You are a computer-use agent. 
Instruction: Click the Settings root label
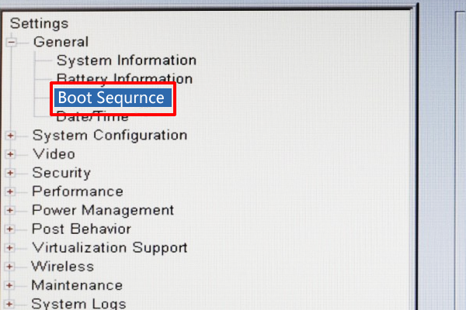[39, 24]
